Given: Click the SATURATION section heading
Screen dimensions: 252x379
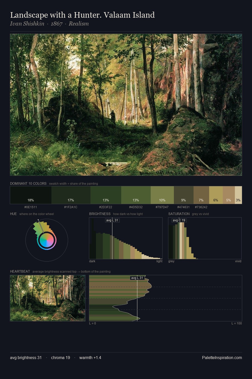Looking at the screenshot, I should point(179,214).
